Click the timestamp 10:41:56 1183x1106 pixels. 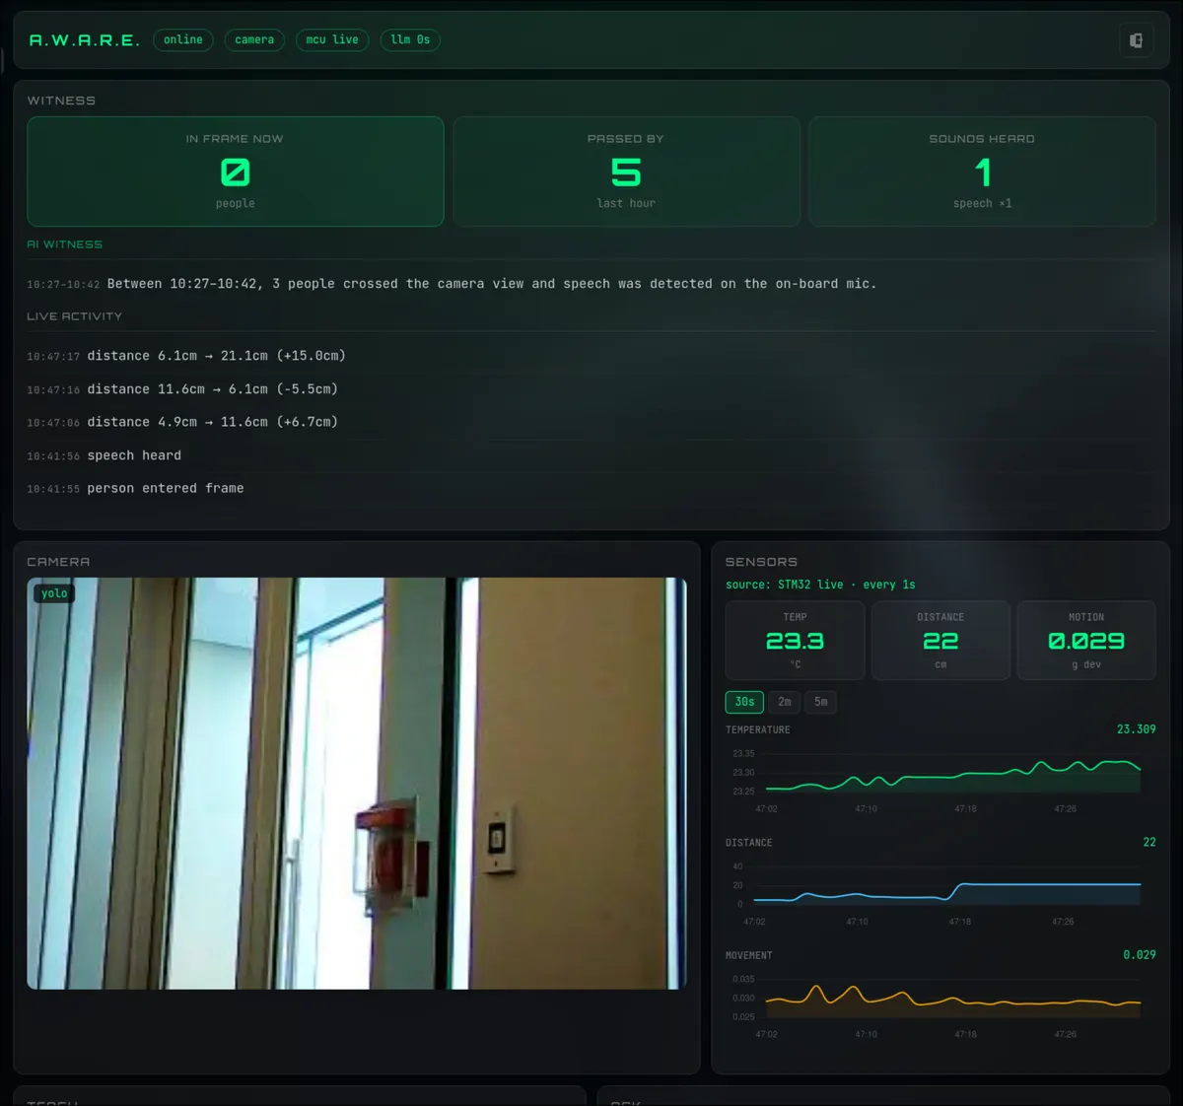click(53, 456)
